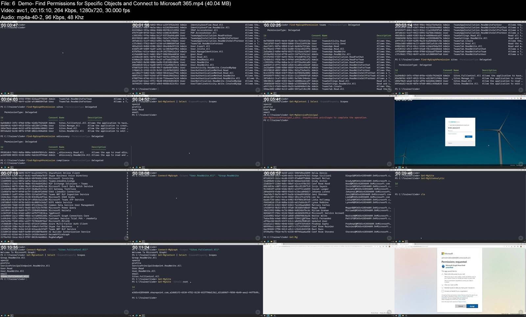Click the Forgot my password link
The image size is (526, 317).
[x=452, y=134]
